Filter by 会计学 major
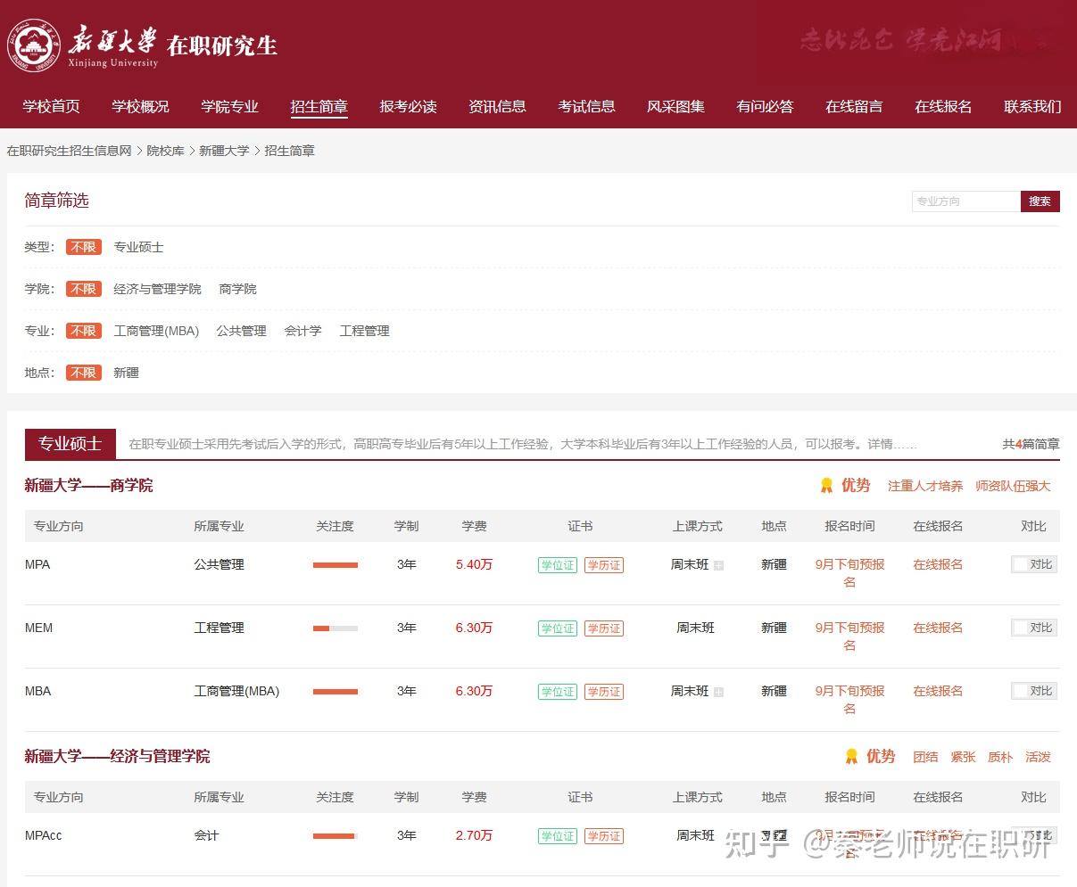This screenshot has width=1077, height=887. [x=302, y=331]
